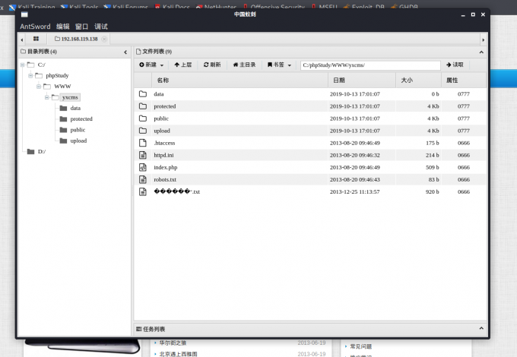Select phpStudy in the directory tree
Screen dimensions: 517x357
57,76
